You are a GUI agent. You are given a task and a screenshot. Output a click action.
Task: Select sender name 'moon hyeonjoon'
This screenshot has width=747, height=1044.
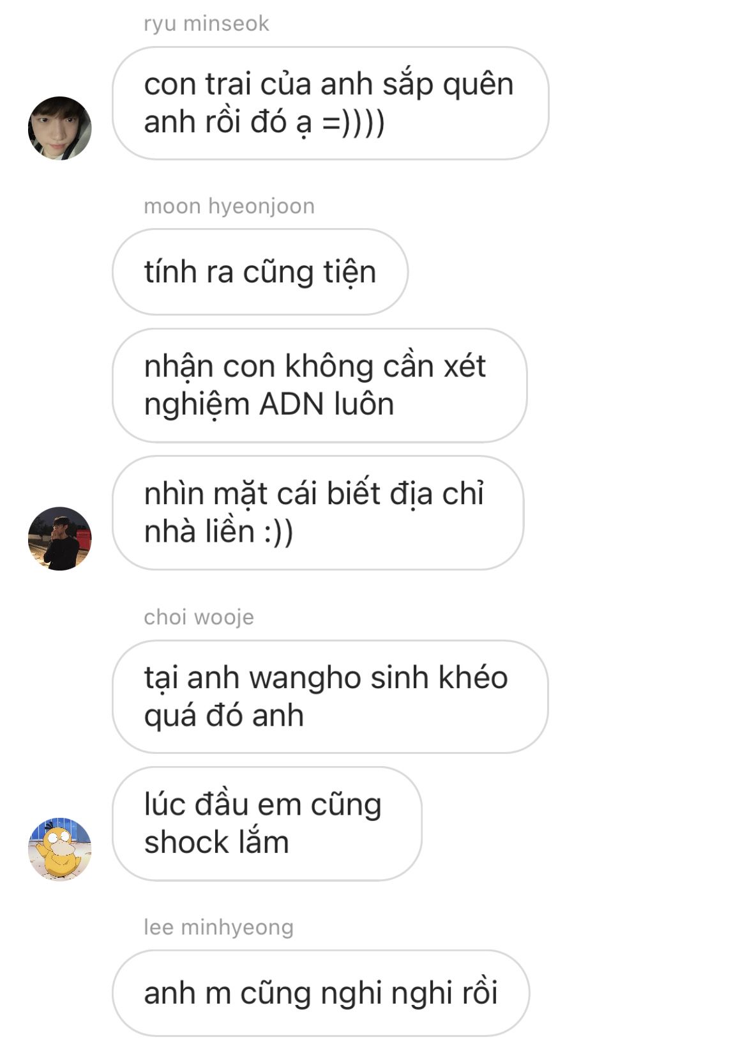click(229, 206)
